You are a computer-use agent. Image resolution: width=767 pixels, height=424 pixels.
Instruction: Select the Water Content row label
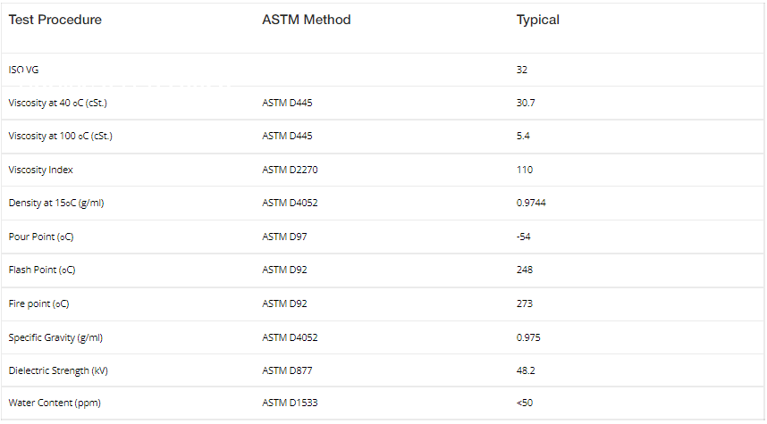pyautogui.click(x=55, y=403)
